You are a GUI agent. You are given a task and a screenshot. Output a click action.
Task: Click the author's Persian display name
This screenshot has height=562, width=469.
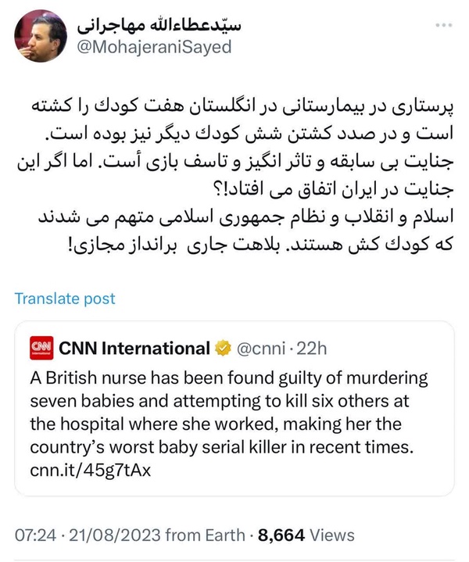[159, 25]
